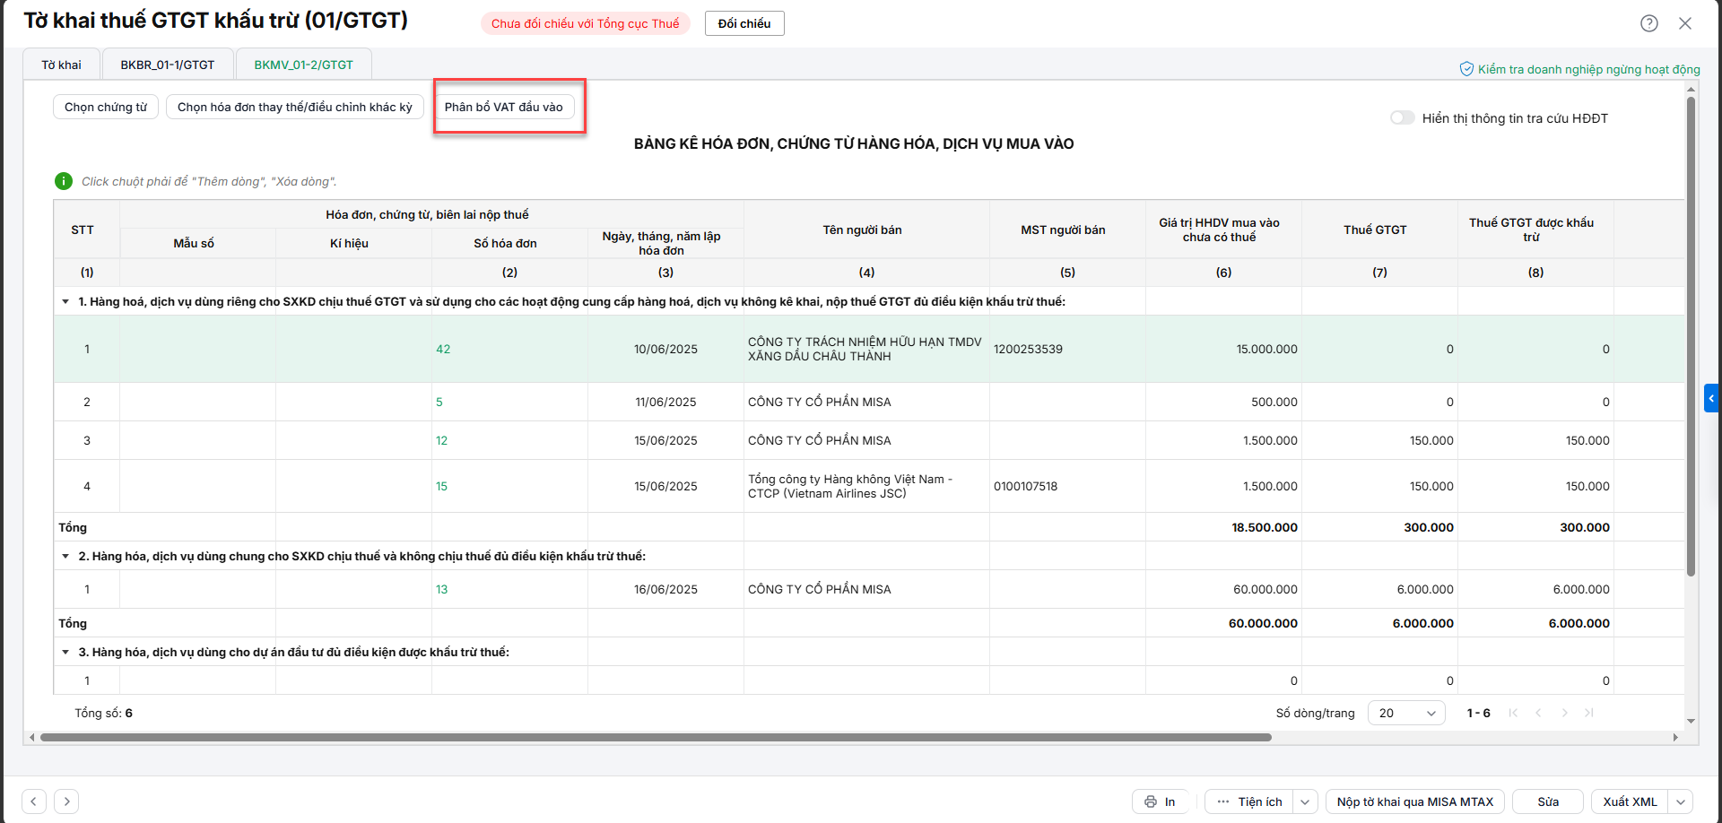Image resolution: width=1722 pixels, height=823 pixels.
Task: Collapse section 1 Hàng hoá dùng riêng
Action: pyautogui.click(x=65, y=302)
